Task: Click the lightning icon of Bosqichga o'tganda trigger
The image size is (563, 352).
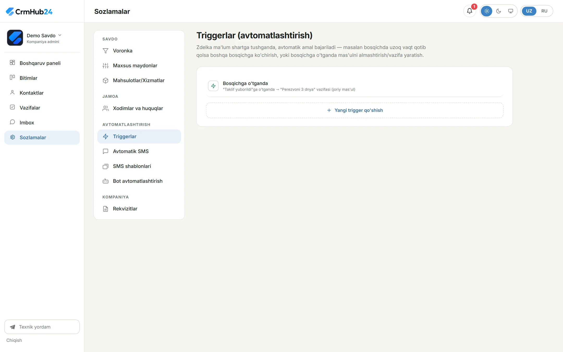Action: coord(213,86)
